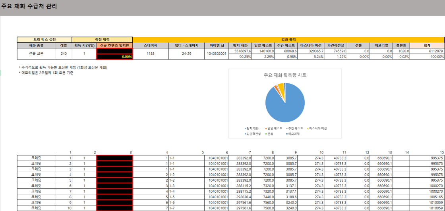The width and height of the screenshot is (445, 211).
Task: Select the 플랜트 value 1028.0
Action: pos(401,51)
